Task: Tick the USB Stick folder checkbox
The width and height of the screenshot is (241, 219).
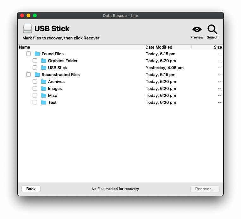Action: pos(35,68)
